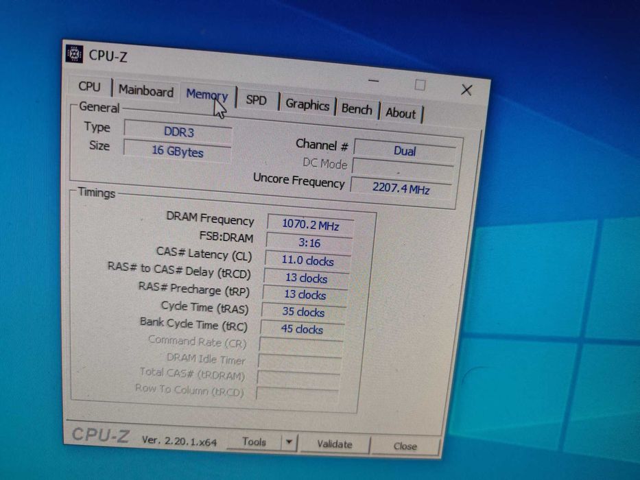The image size is (640, 480).
Task: Select the 1070.2 MHz DRAM frequency
Action: pos(310,224)
